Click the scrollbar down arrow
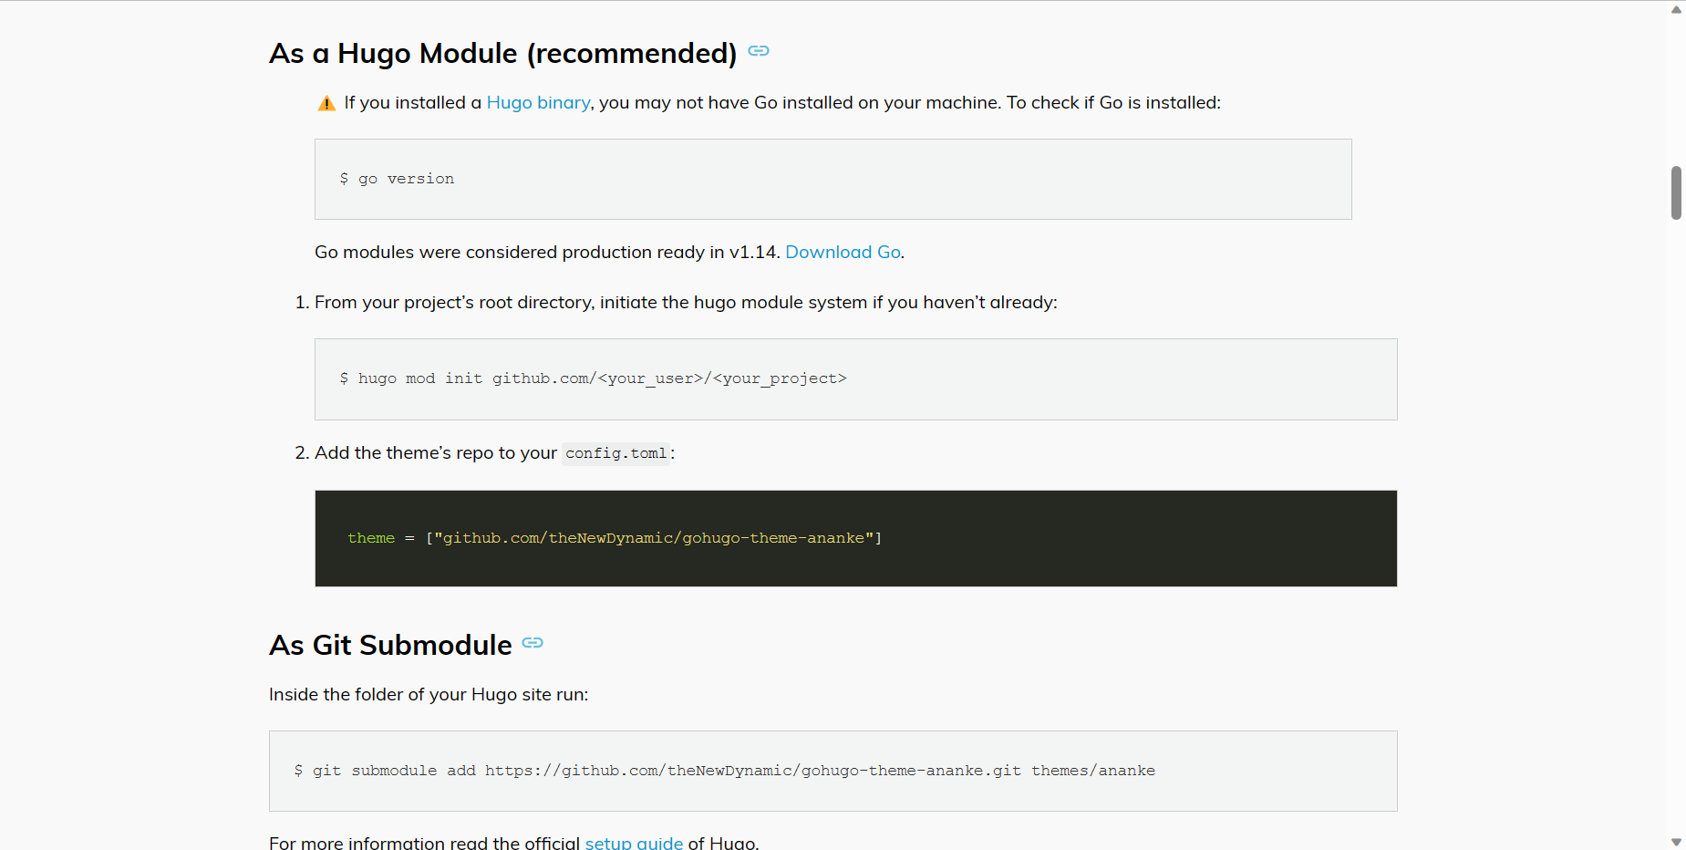 [1676, 842]
